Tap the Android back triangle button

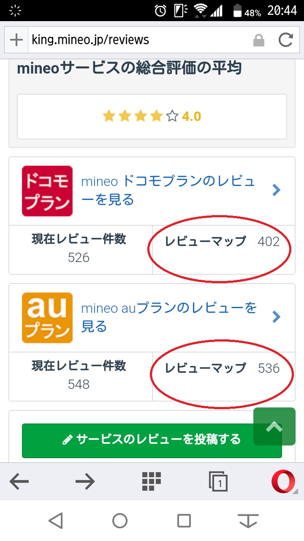(55, 521)
